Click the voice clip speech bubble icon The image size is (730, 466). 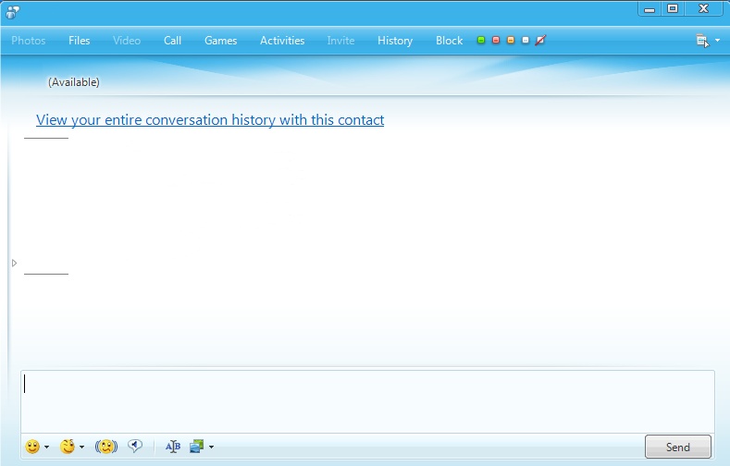[135, 447]
